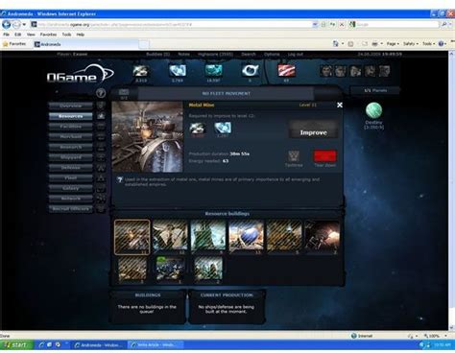The width and height of the screenshot is (455, 353).
Task: Open the Research page from left menu
Action: click(x=71, y=147)
